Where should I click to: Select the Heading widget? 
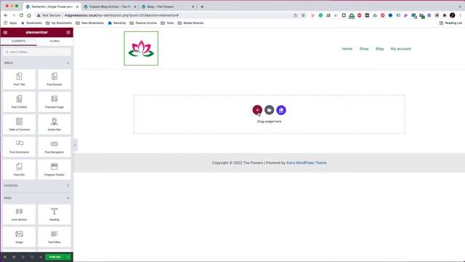54,214
